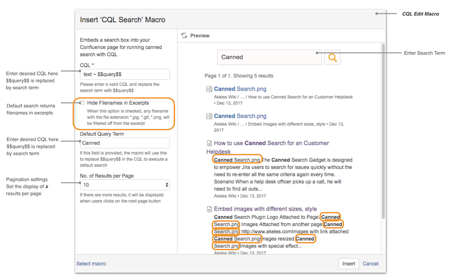Enable Hide Filenames in Excerpts checkbox
The height and width of the screenshot is (277, 453).
click(82, 103)
